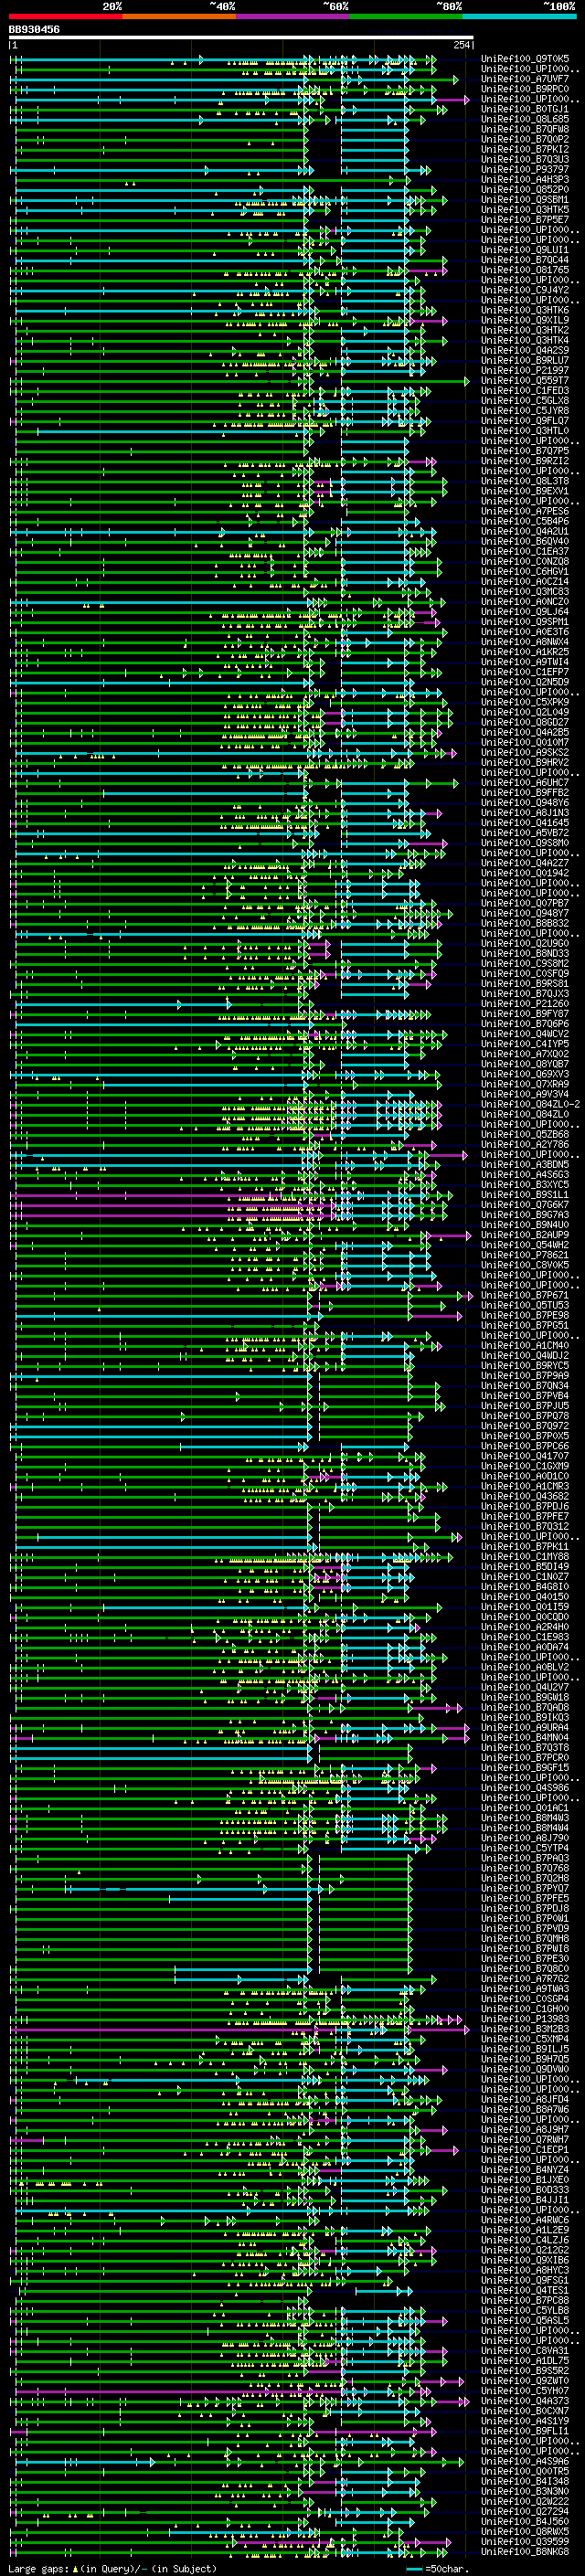This screenshot has width=585, height=2576.
Task: Click the white query sequence ruler bar
Action: (x=241, y=38)
